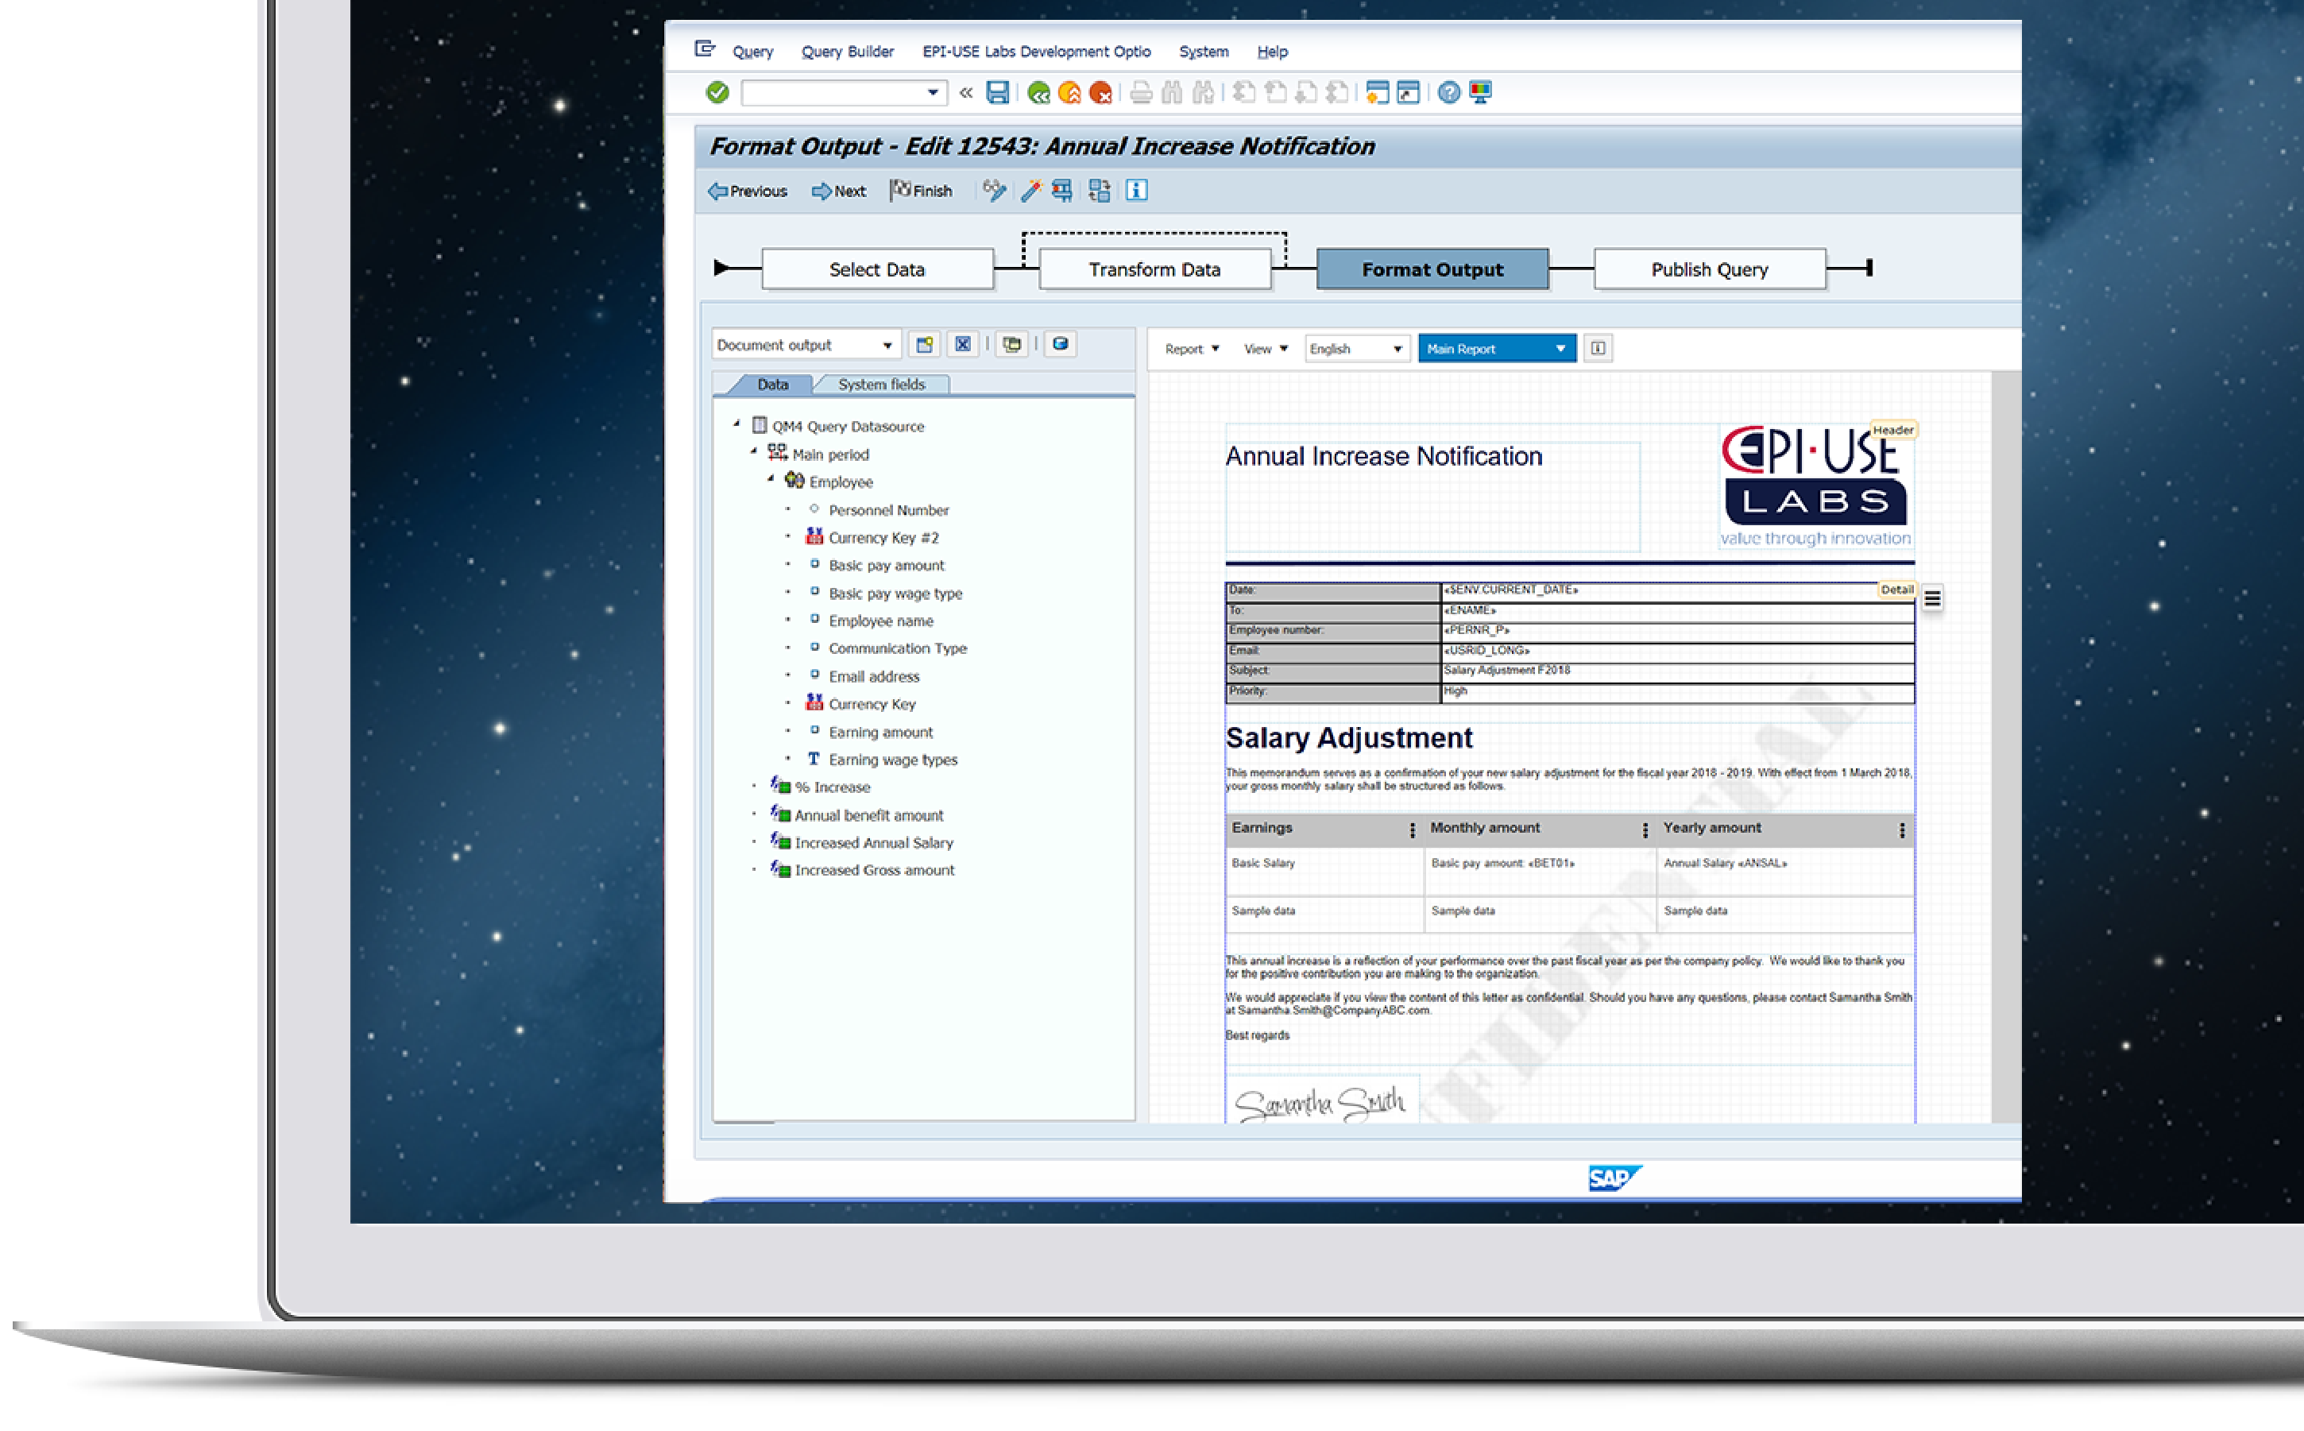
Task: Click the red Cancel icon
Action: [1100, 93]
